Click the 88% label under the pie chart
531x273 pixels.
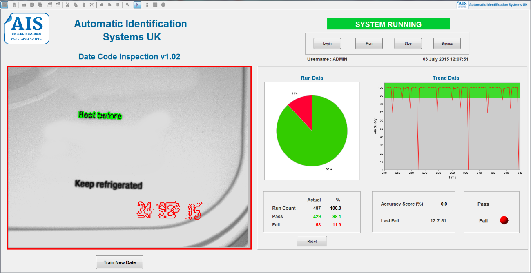tap(328, 169)
